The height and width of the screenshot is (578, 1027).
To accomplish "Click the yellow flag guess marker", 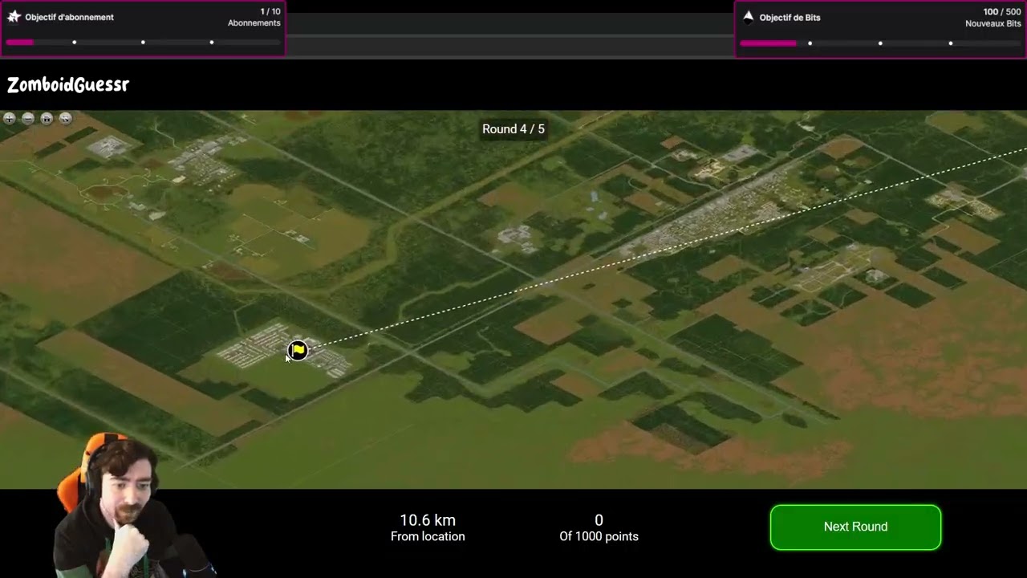I will 298,350.
